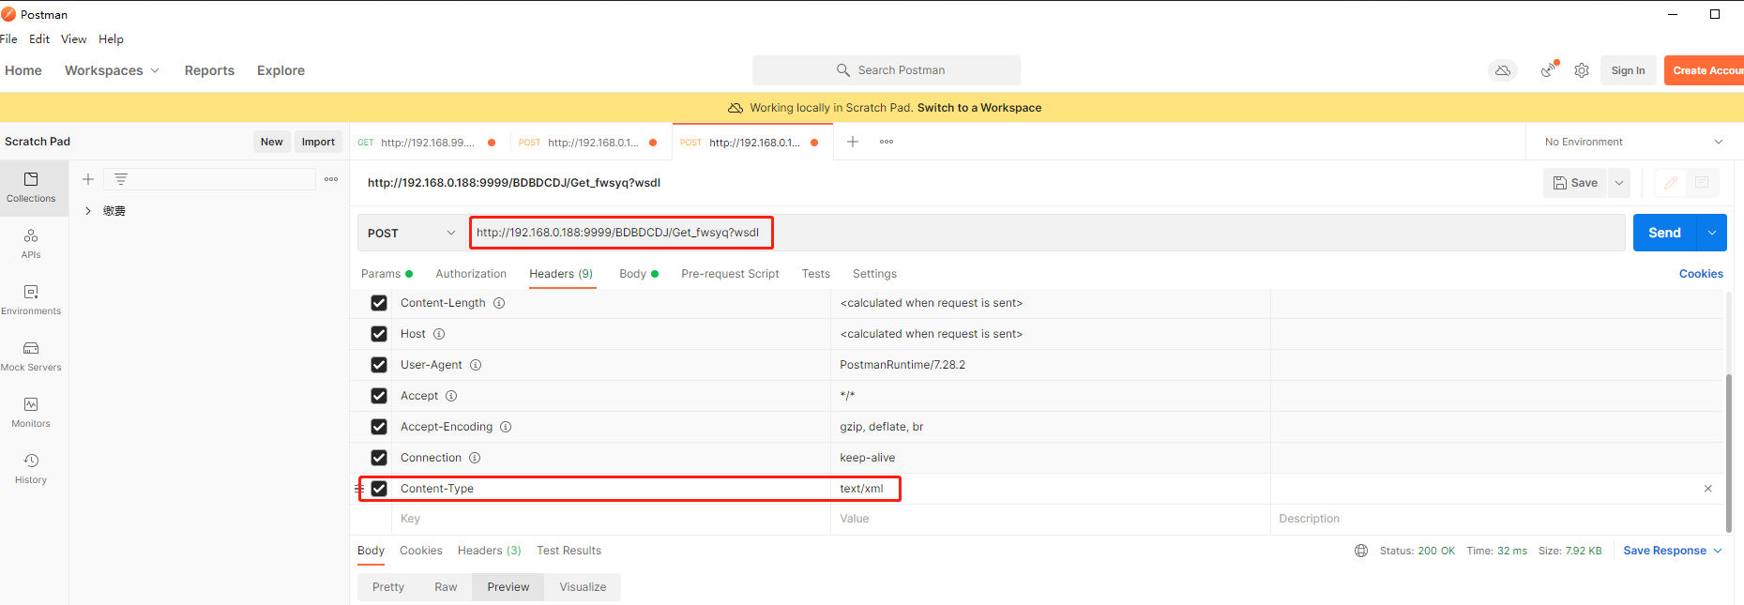This screenshot has height=605, width=1744.
Task: Delete the Content-Type header row
Action: tap(1707, 489)
